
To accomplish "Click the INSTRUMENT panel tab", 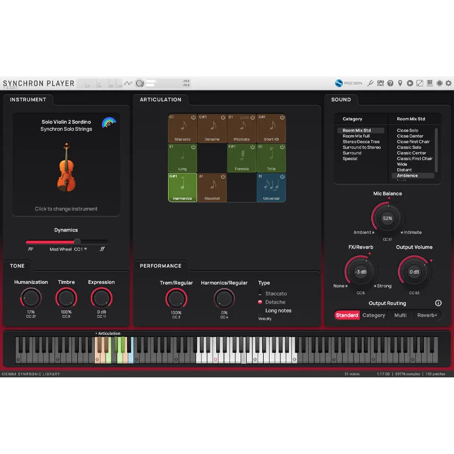I will coord(28,100).
